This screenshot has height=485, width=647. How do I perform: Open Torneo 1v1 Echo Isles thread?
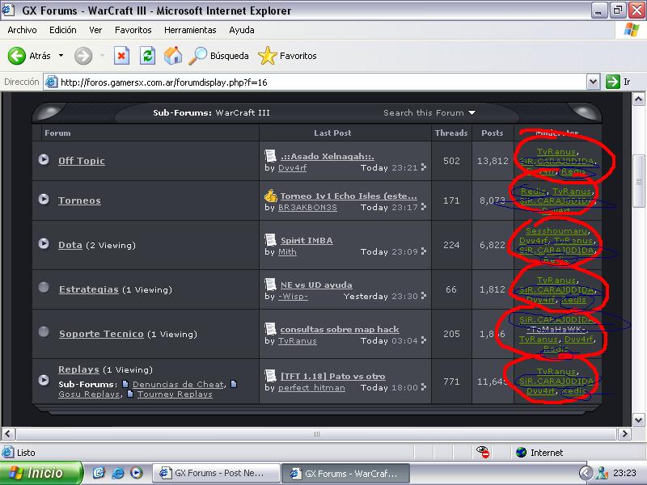pyautogui.click(x=349, y=196)
